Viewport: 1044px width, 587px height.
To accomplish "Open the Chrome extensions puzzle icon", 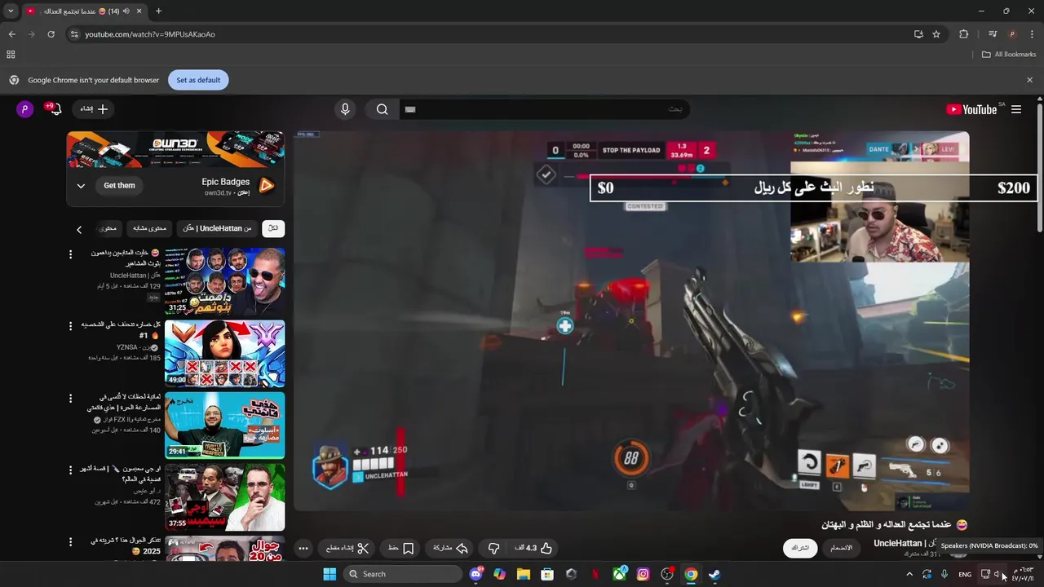I will 963,34.
